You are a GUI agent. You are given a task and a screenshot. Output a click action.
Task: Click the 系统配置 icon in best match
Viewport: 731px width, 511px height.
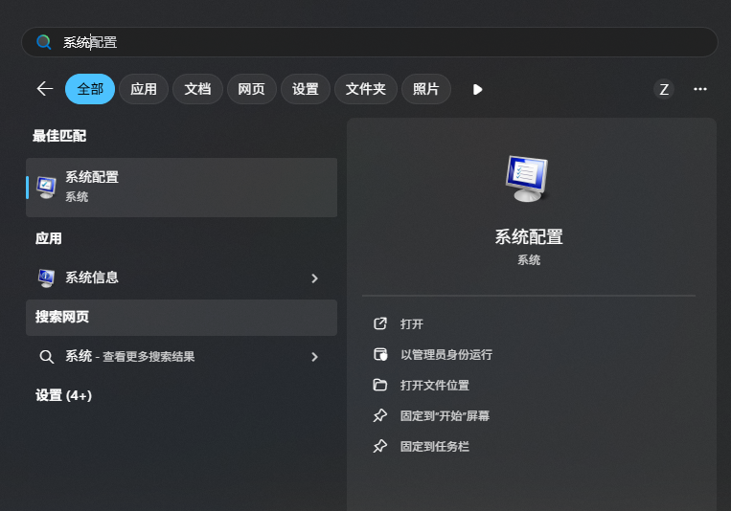click(46, 188)
